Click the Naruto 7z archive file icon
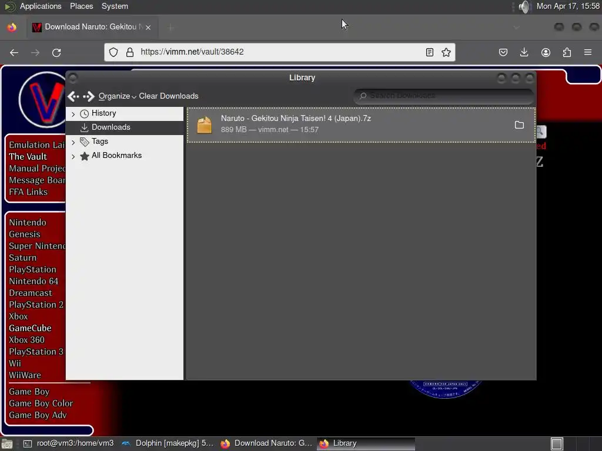Viewport: 602px width, 451px height. (204, 125)
